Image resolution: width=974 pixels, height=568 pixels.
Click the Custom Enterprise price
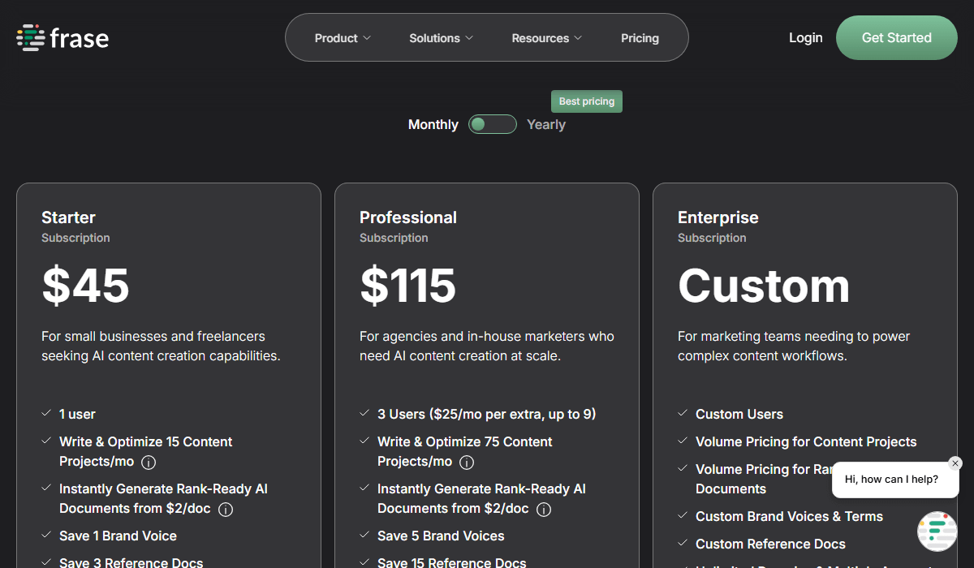point(764,286)
